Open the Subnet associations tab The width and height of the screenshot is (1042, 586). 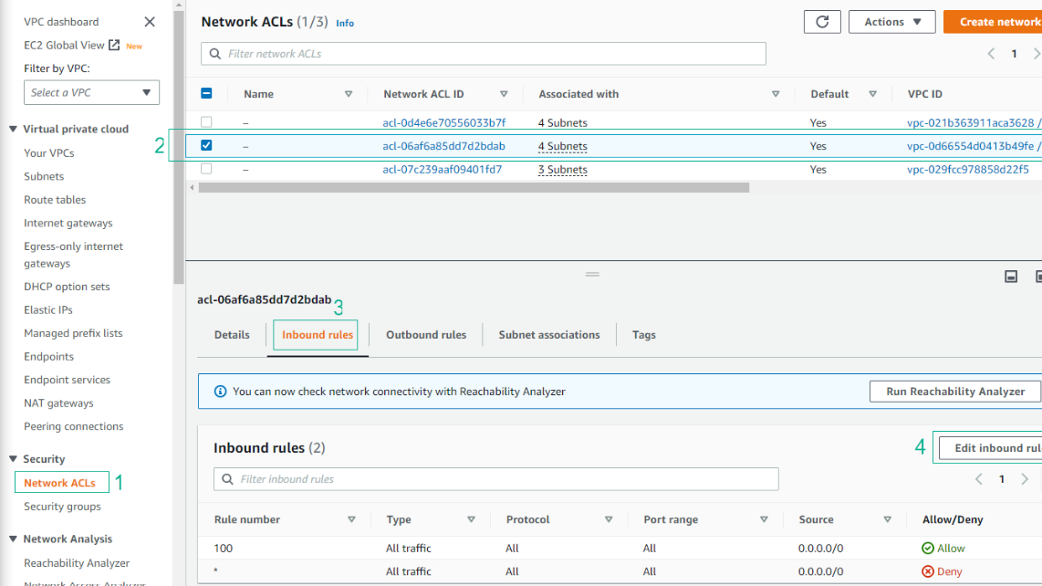[x=548, y=335]
